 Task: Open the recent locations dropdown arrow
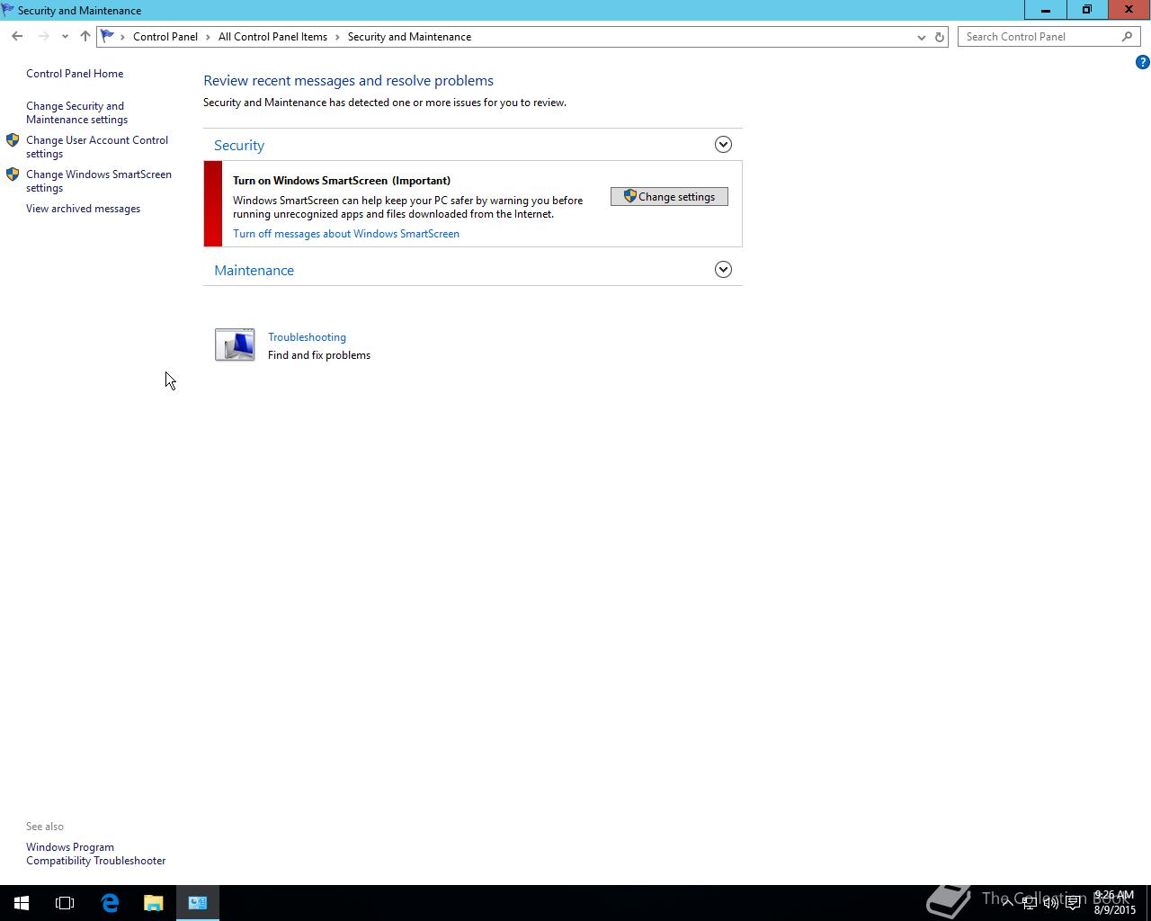pos(65,37)
